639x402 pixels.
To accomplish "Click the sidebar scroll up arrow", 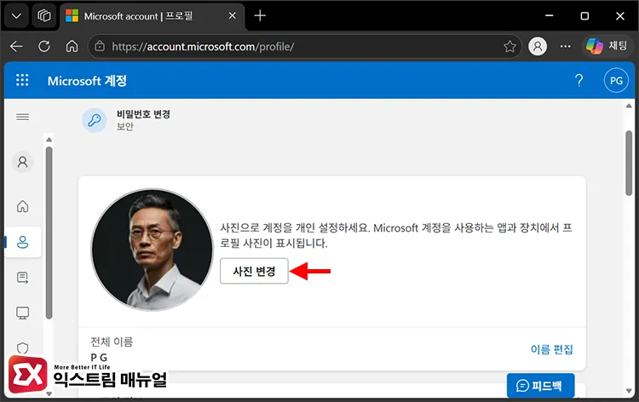I will point(49,140).
